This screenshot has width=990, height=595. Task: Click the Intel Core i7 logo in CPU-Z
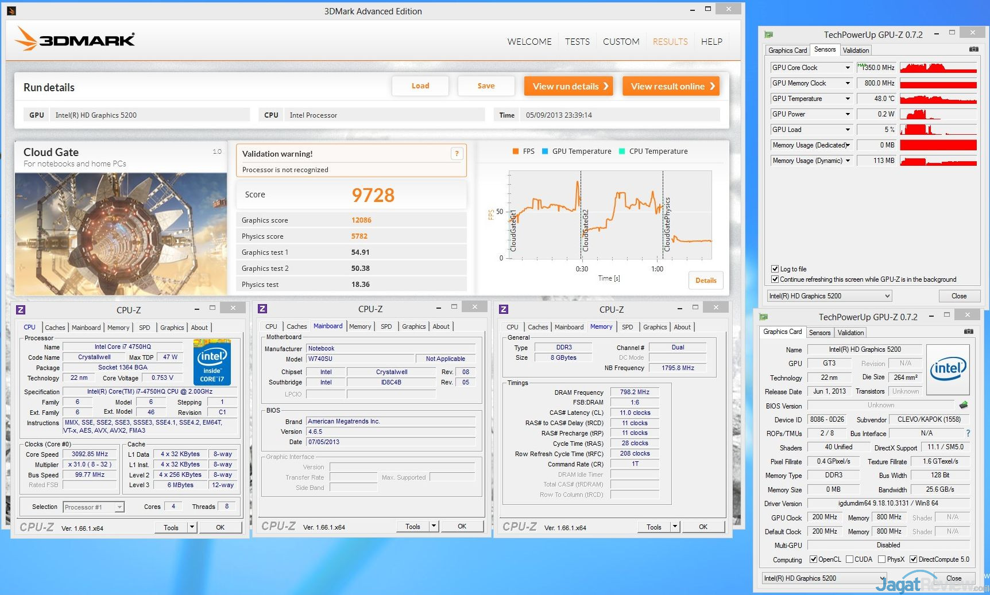click(x=212, y=362)
